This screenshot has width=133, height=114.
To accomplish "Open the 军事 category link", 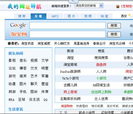I will (45, 76).
